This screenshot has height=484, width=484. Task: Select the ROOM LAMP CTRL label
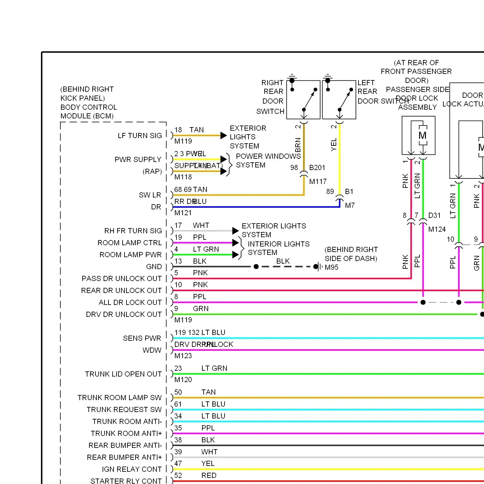(129, 243)
